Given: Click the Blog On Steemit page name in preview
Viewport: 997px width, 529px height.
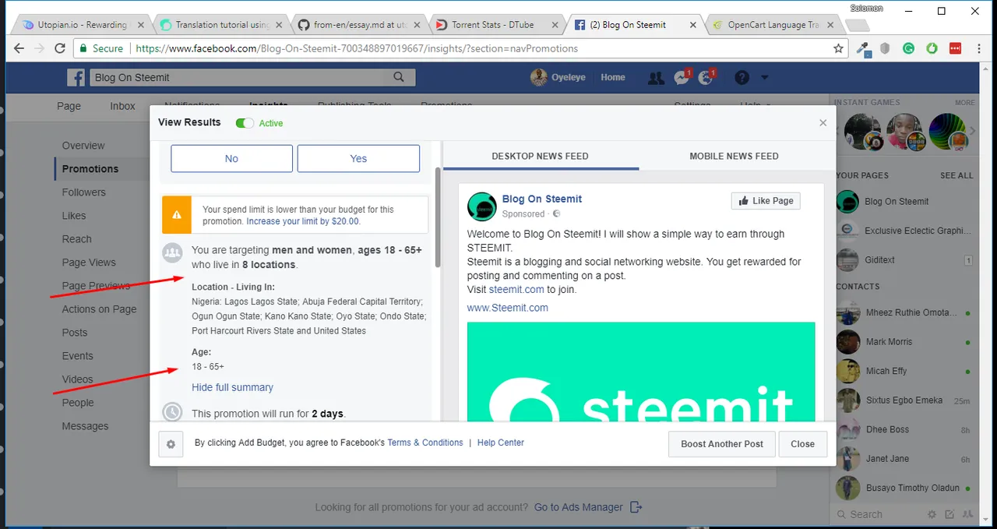Looking at the screenshot, I should 542,199.
